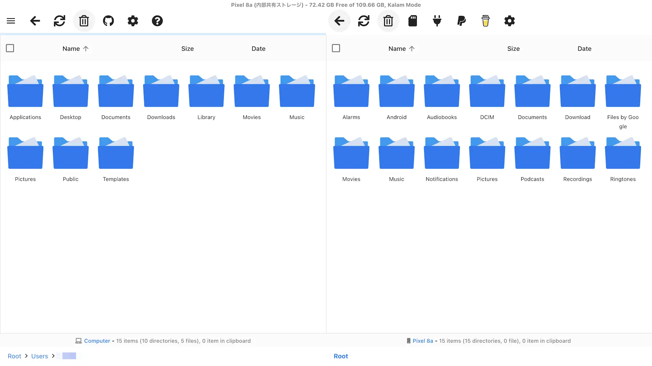Switch storage with the SD card icon
Viewport: 652px width, 366px height.
pos(413,21)
